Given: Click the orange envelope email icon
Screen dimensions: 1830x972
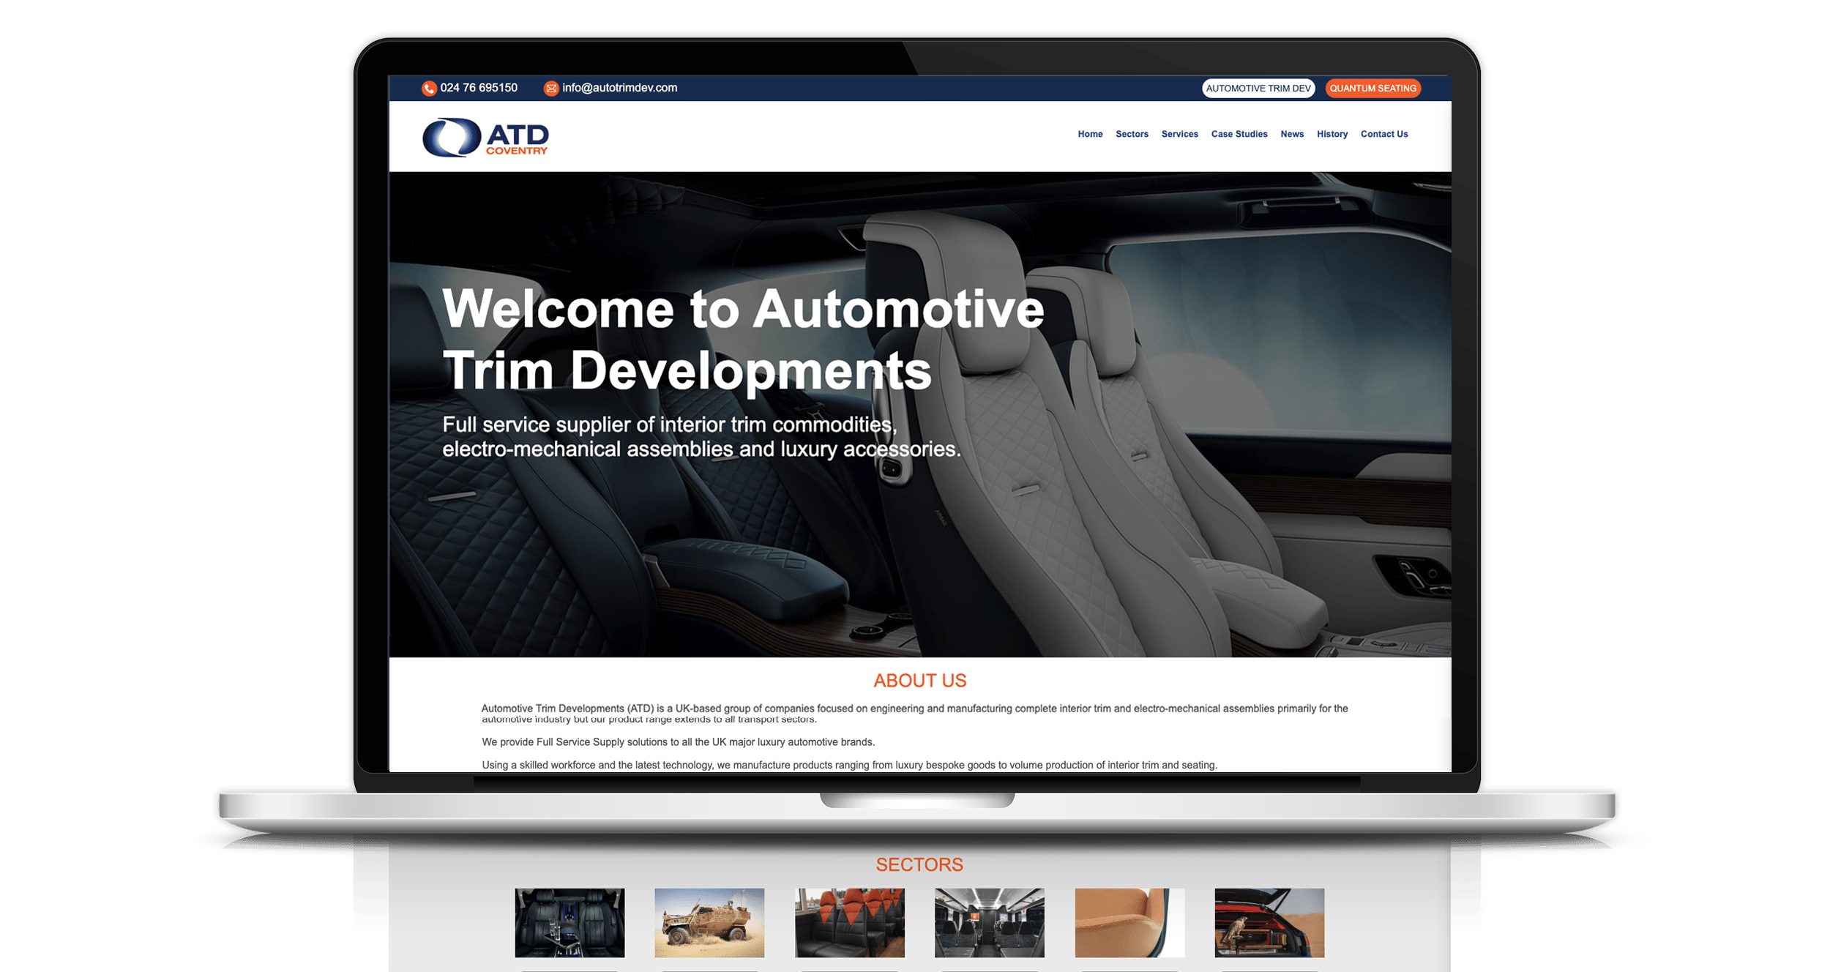Looking at the screenshot, I should [x=551, y=89].
